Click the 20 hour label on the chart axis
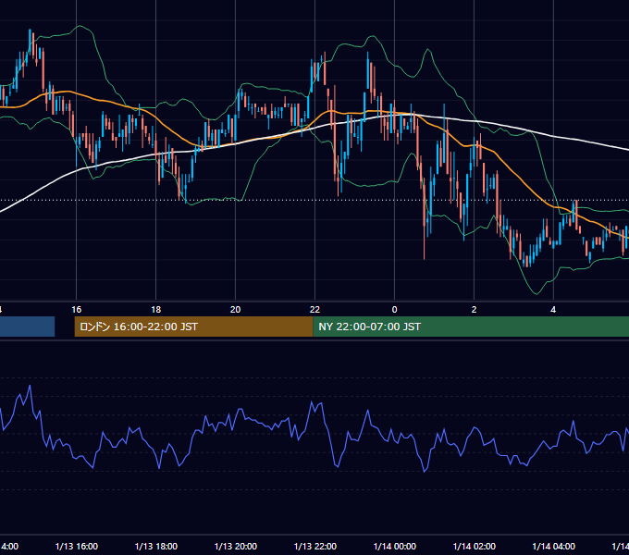The width and height of the screenshot is (629, 555). click(x=236, y=310)
